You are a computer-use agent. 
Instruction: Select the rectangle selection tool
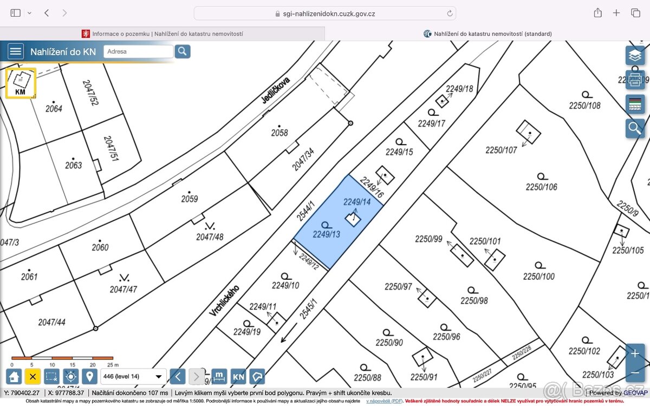tap(52, 376)
